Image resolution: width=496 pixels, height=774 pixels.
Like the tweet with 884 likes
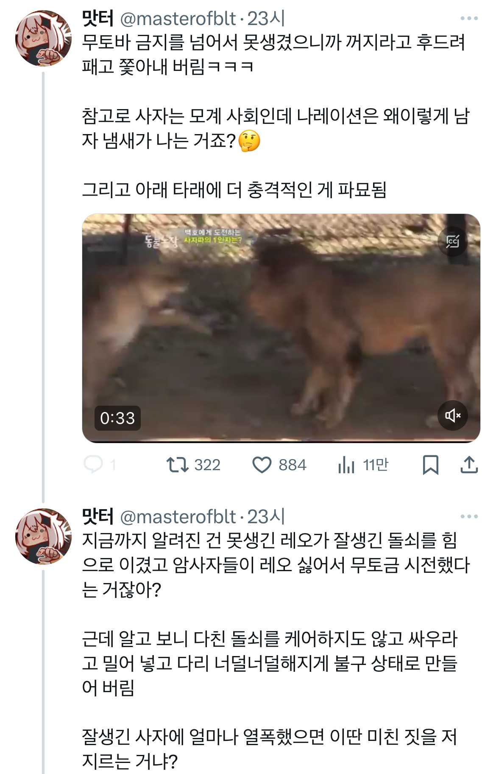pyautogui.click(x=262, y=465)
